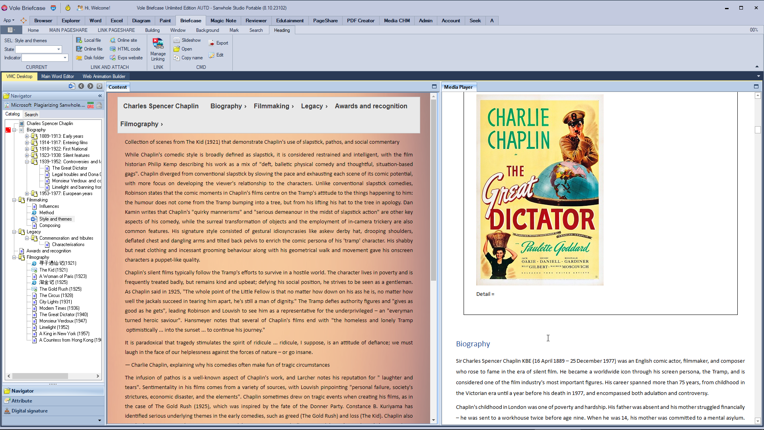This screenshot has width=764, height=430.
Task: Go back with the navigator left arrow
Action: pos(81,86)
